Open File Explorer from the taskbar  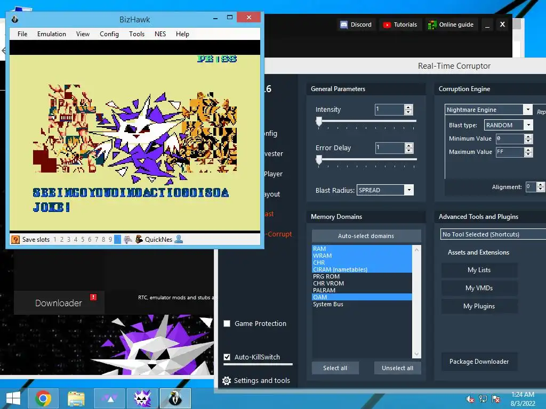click(76, 398)
